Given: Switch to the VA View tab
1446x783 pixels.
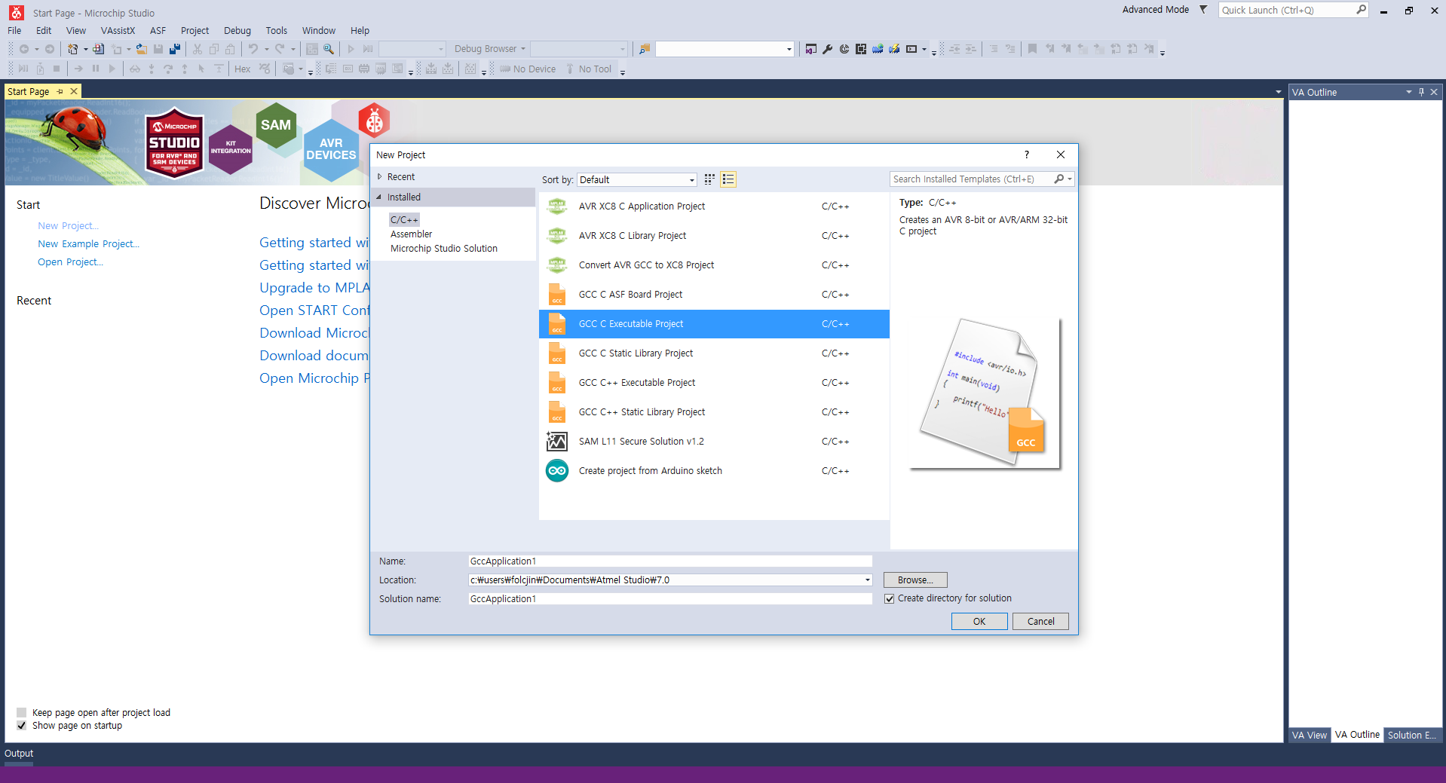Looking at the screenshot, I should [x=1309, y=736].
